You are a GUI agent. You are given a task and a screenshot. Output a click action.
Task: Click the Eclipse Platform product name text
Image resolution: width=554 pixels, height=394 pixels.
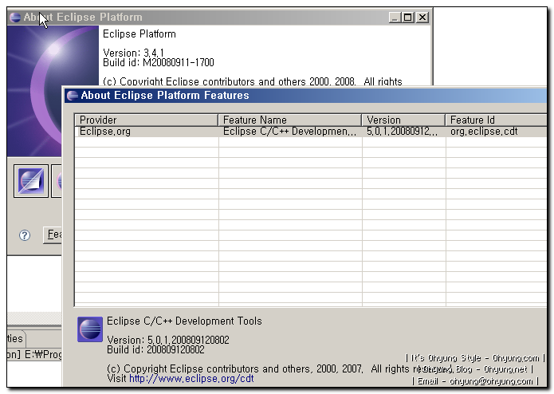pyautogui.click(x=139, y=34)
